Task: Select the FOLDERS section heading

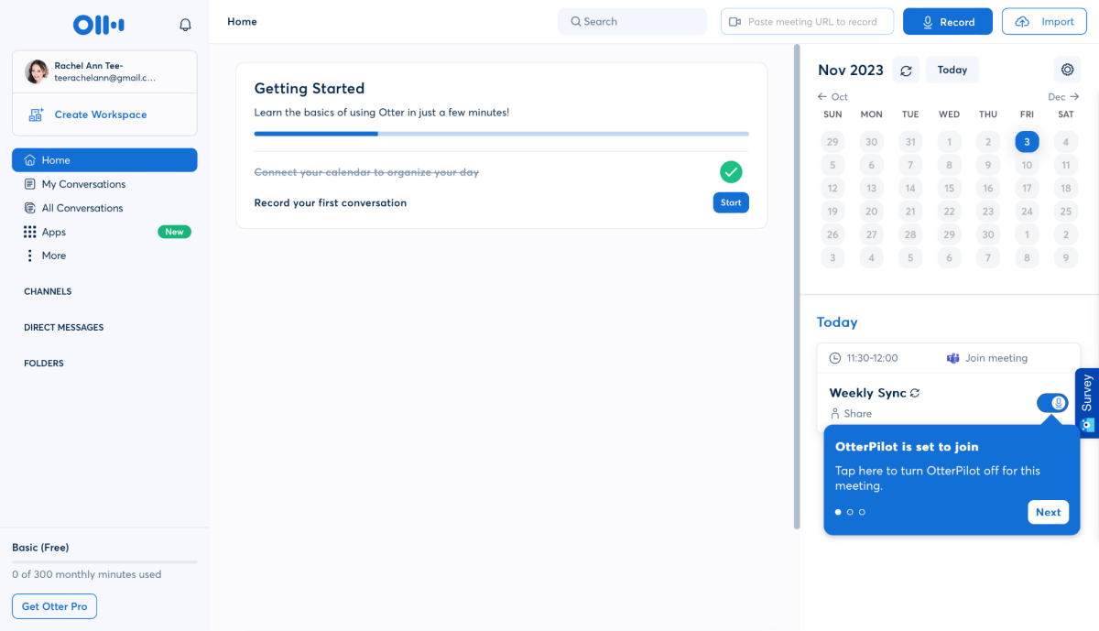Action: click(x=44, y=363)
